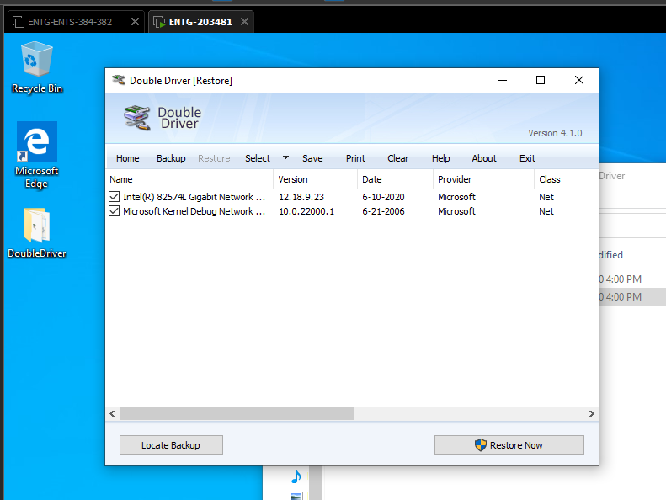
Task: Sort drivers by Version column header
Action: (x=316, y=179)
